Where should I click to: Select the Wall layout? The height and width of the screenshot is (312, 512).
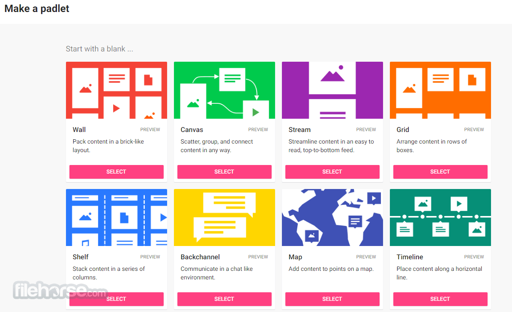116,172
